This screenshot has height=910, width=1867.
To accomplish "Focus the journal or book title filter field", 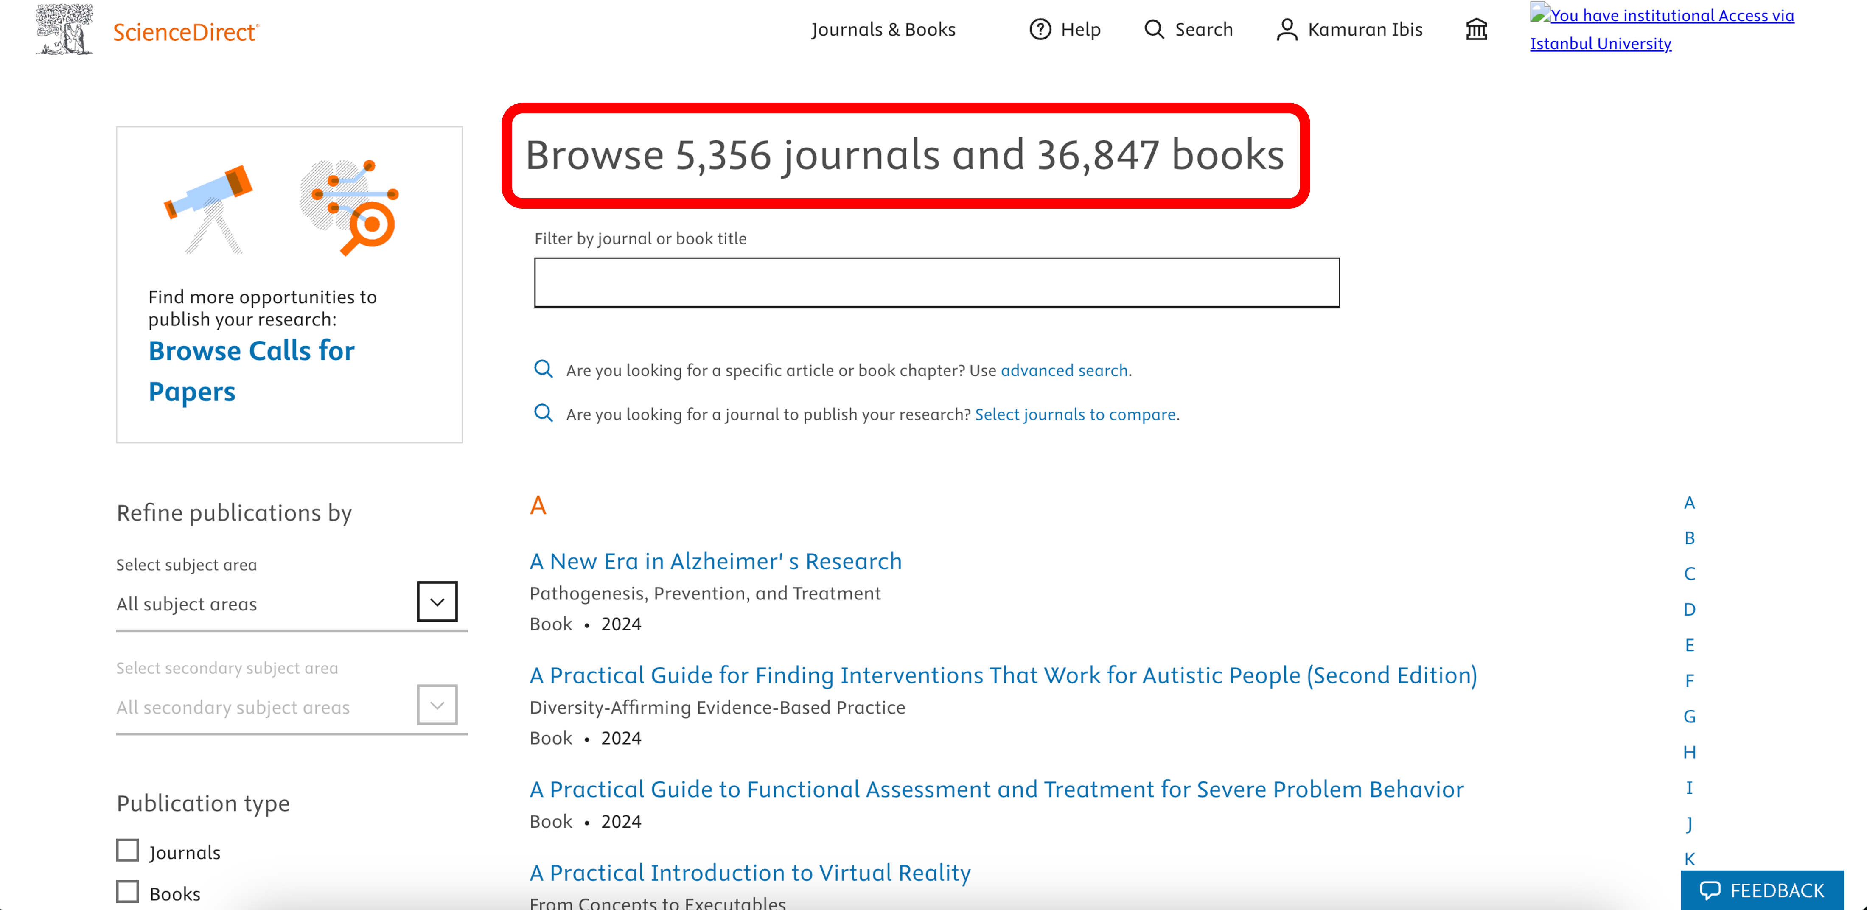I will [936, 283].
